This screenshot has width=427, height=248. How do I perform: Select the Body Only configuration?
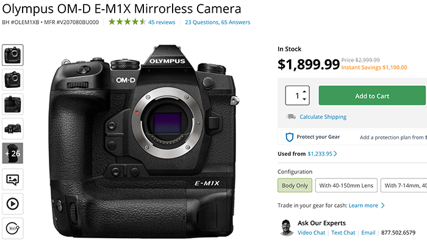pyautogui.click(x=295, y=185)
